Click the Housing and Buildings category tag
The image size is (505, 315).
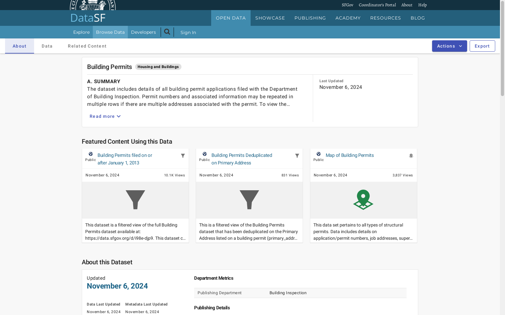pos(158,67)
